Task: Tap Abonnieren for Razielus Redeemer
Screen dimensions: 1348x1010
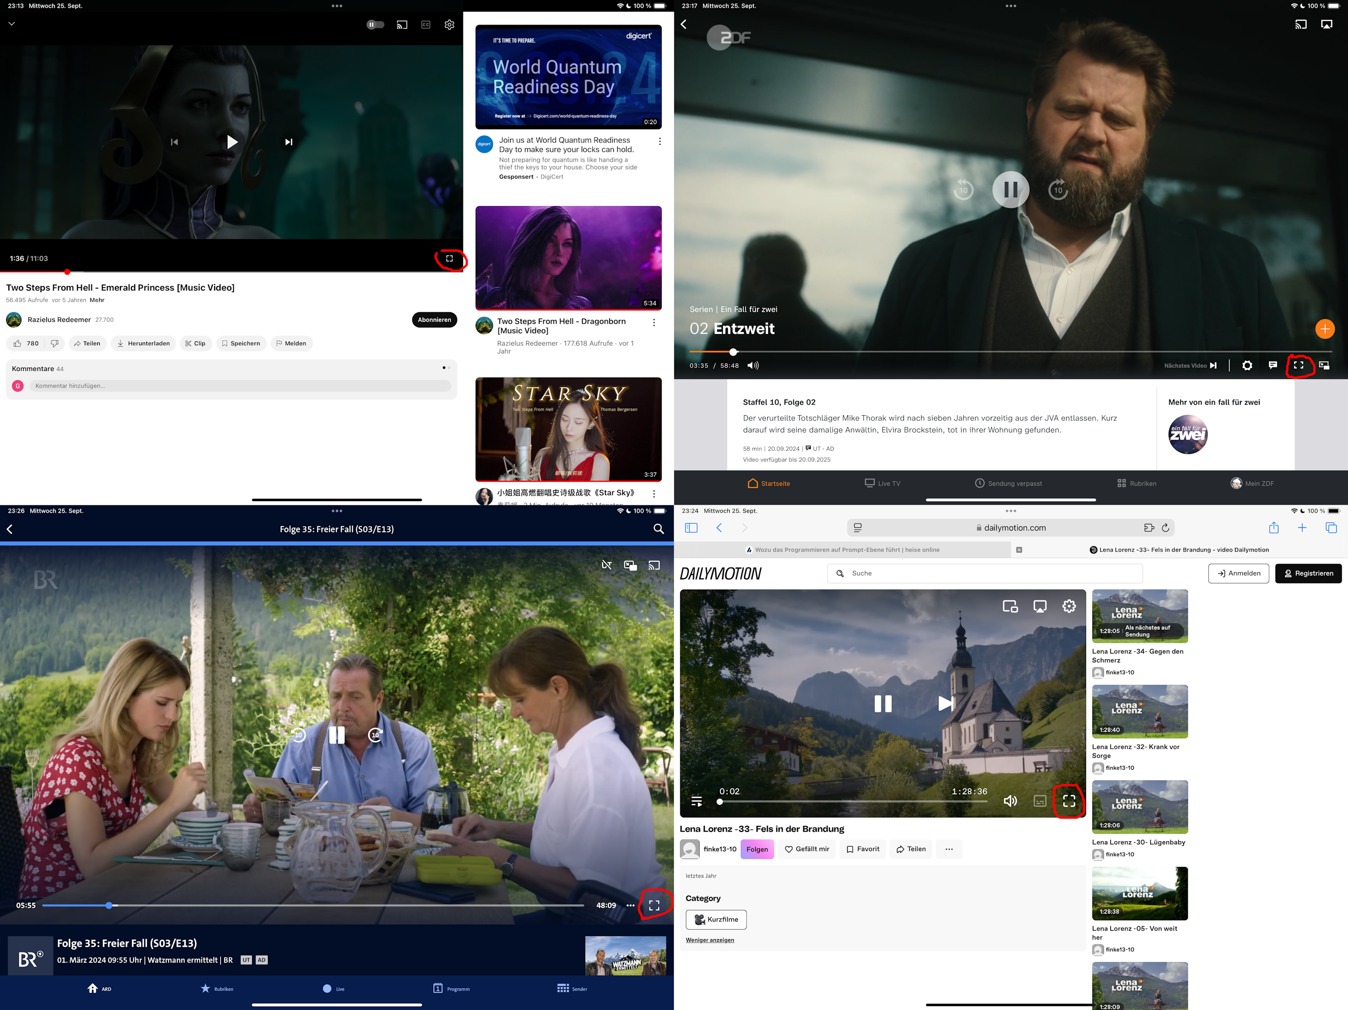Action: [x=435, y=320]
